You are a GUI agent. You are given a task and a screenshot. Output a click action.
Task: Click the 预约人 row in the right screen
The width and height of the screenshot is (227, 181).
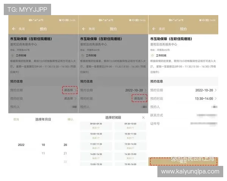point(183,107)
